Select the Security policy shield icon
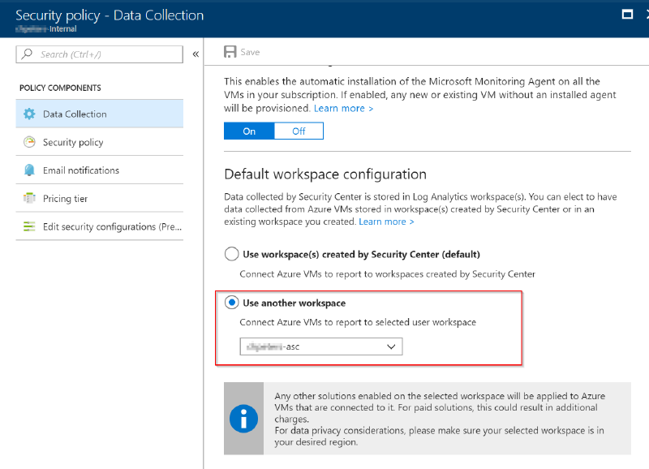Screen dimensions: 649x469 click(31, 142)
